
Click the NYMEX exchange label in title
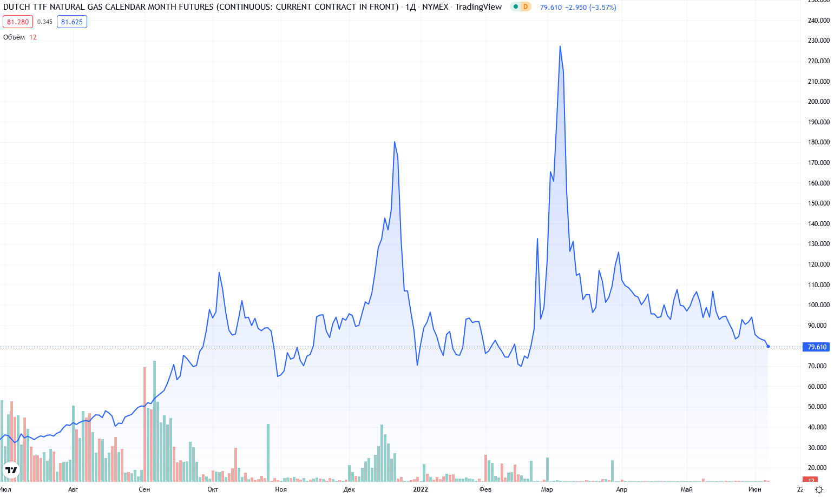pyautogui.click(x=435, y=7)
